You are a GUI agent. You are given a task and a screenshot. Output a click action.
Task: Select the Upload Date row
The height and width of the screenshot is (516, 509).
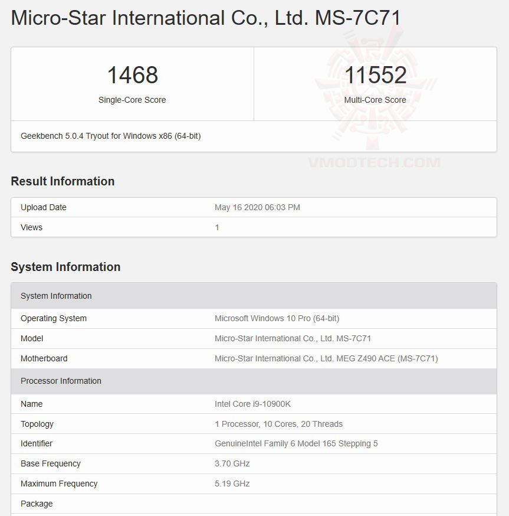point(43,207)
